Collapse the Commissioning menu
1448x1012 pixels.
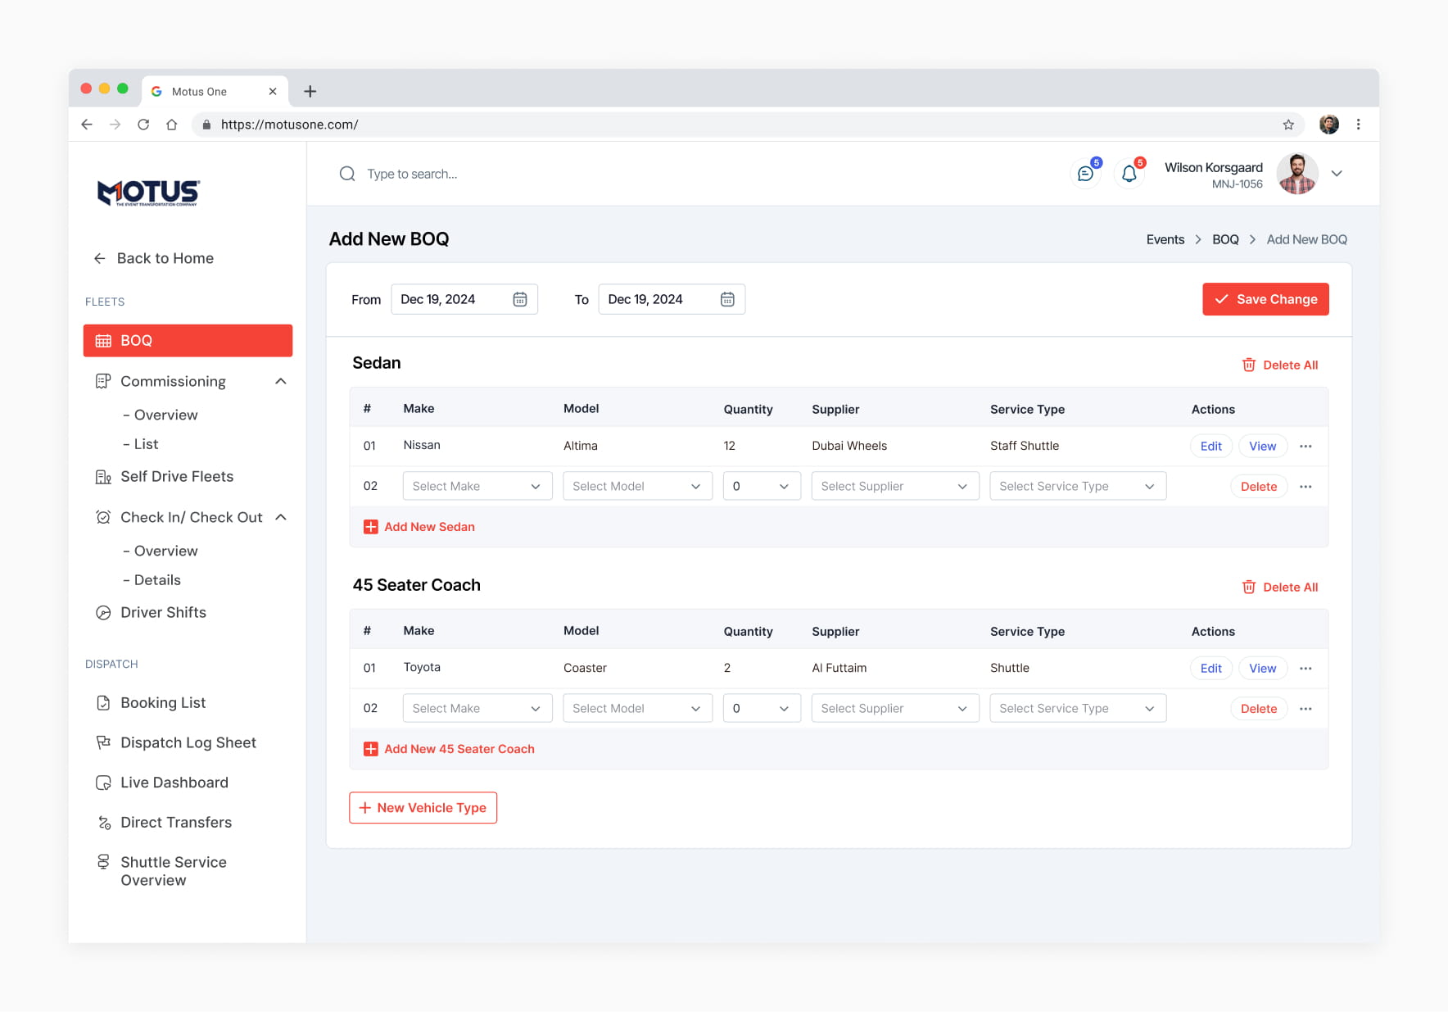[281, 382]
